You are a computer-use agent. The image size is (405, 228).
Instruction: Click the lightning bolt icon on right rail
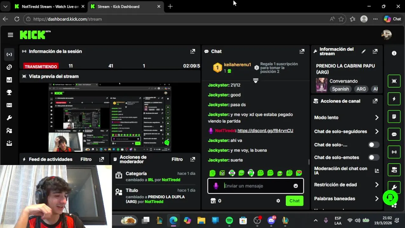pos(394,99)
